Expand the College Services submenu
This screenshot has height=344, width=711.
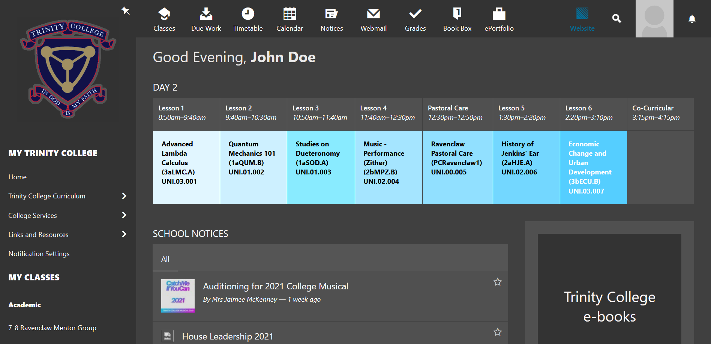(124, 215)
